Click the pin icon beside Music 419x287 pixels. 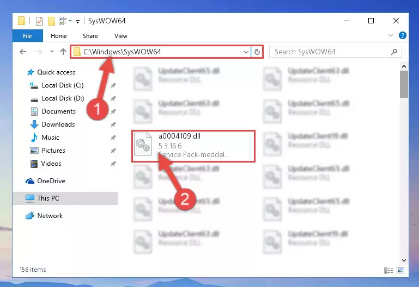(113, 138)
